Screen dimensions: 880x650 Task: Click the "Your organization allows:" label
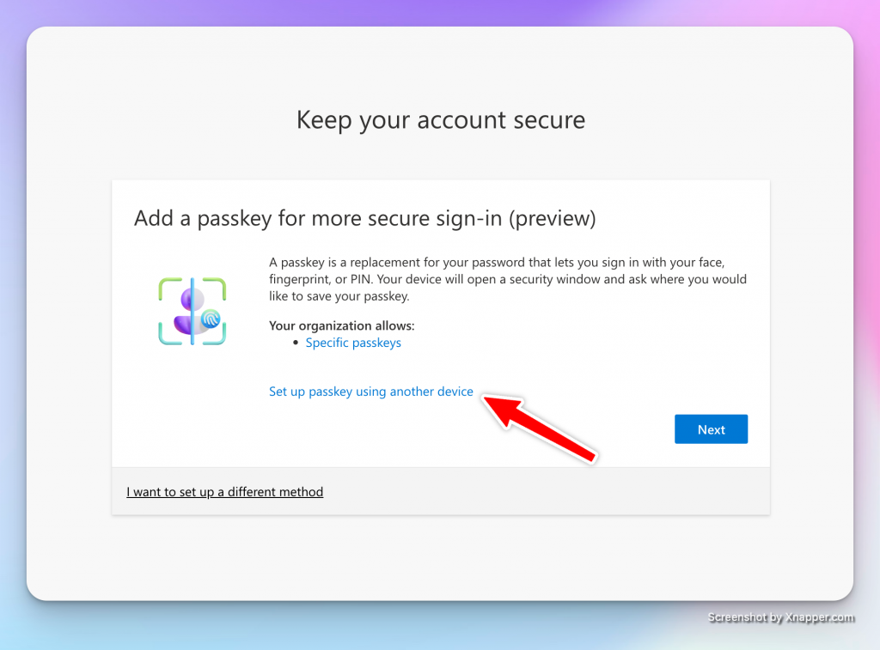point(341,325)
